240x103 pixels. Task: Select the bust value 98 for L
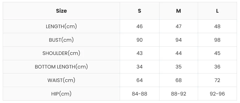[x=217, y=40]
